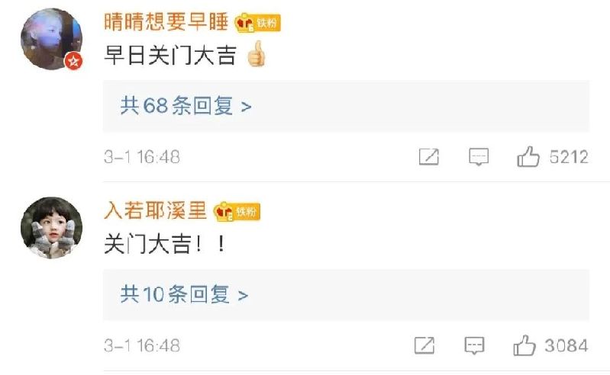Repost the 早日关门大吉 comment with share icon
Screen dimensions: 610x375
pos(429,157)
